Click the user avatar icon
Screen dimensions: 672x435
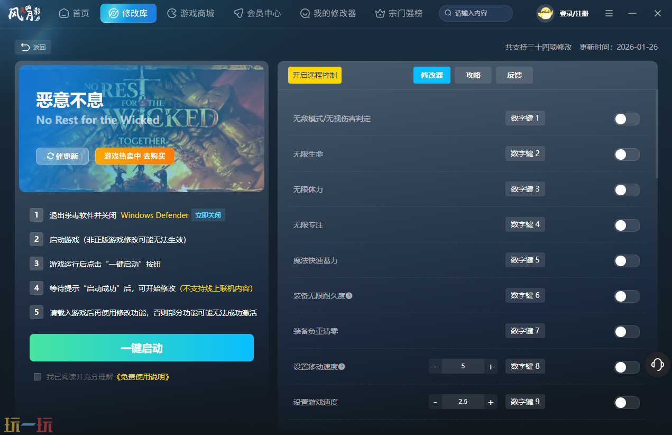545,13
